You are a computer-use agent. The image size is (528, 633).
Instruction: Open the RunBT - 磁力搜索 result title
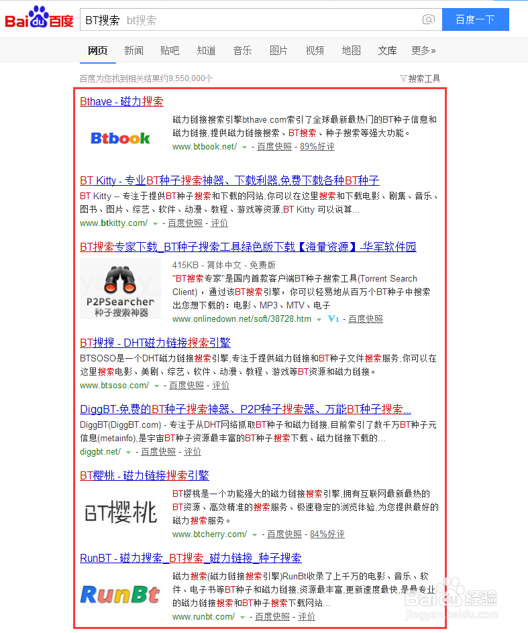[191, 558]
